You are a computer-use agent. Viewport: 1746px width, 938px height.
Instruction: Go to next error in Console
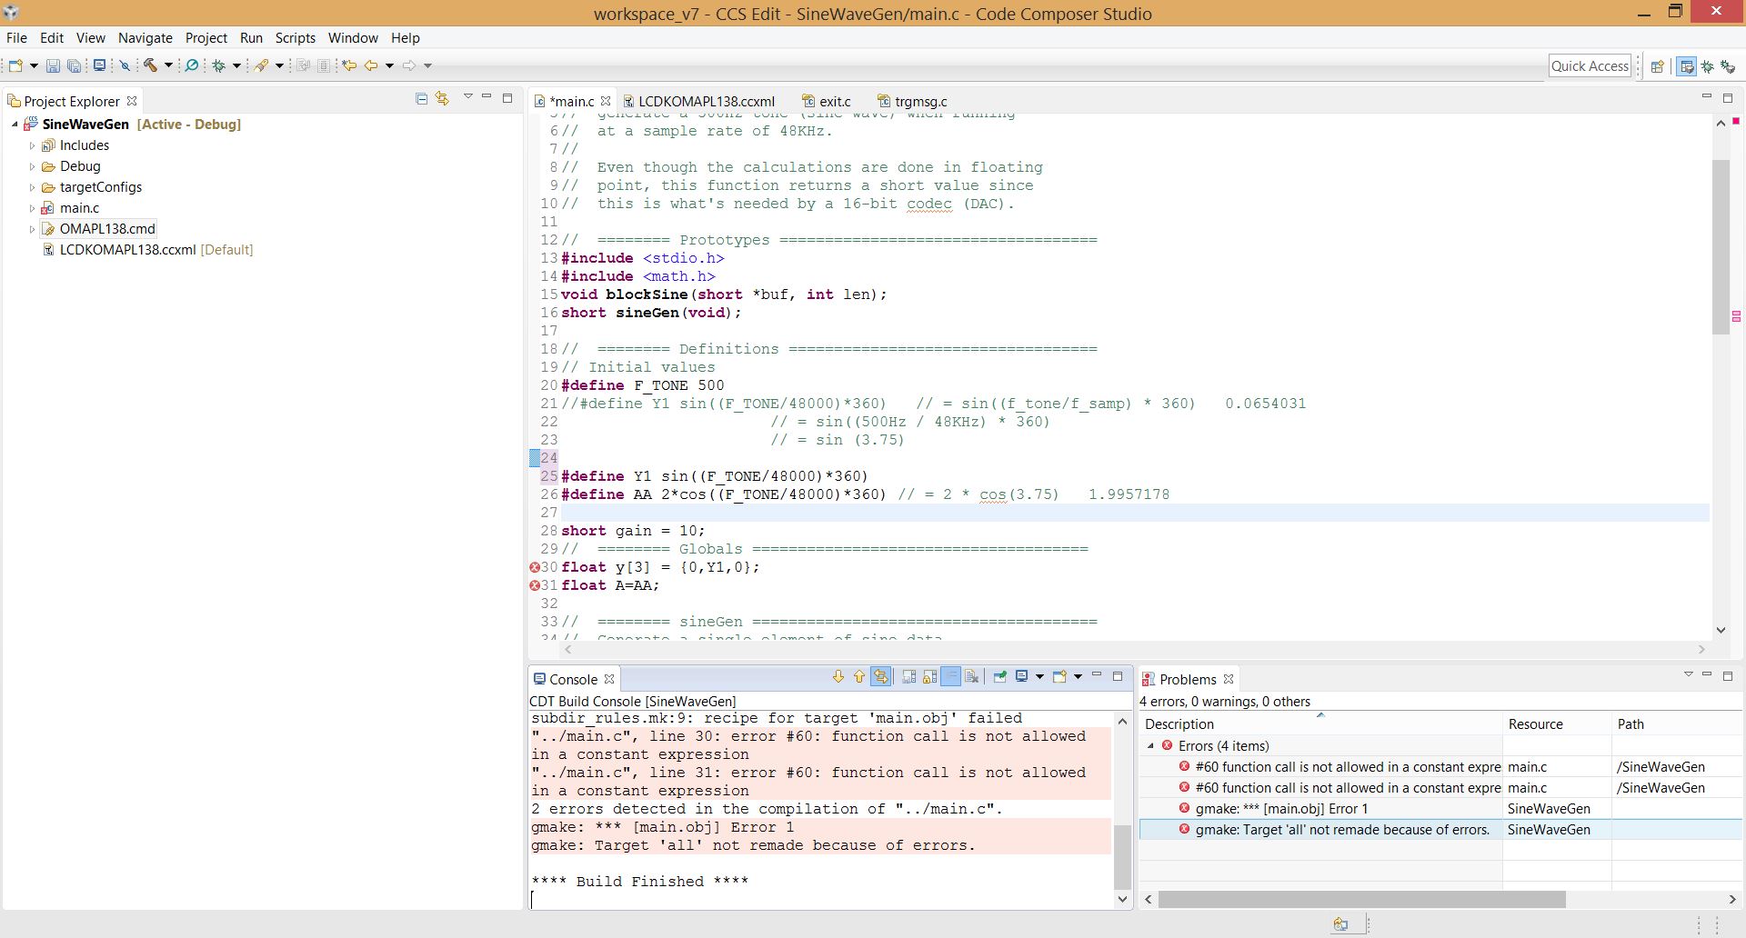(838, 676)
